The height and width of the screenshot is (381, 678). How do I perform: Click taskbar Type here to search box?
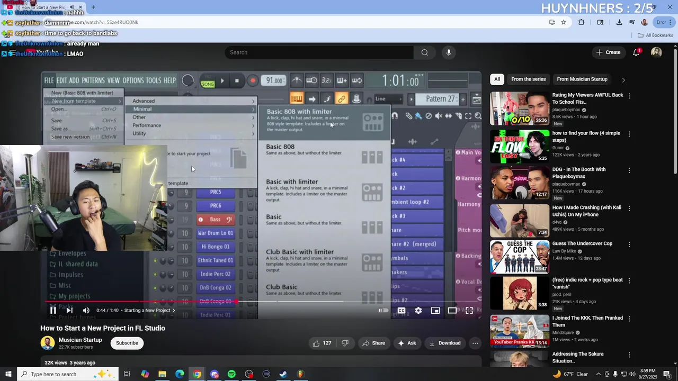[68, 374]
